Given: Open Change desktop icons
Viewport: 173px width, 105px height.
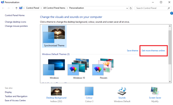Looking at the screenshot, I should (x=15, y=22).
